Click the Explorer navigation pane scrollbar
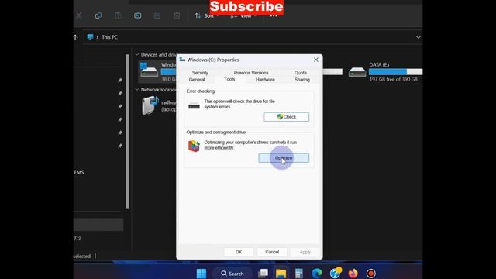The height and width of the screenshot is (279, 496). pyautogui.click(x=127, y=131)
